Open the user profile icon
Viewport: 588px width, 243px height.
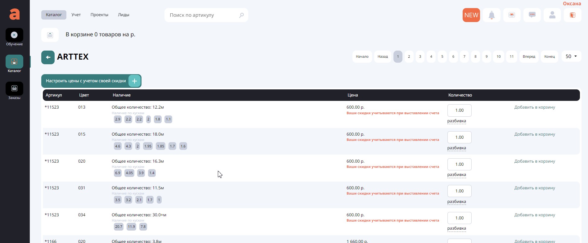click(x=552, y=15)
